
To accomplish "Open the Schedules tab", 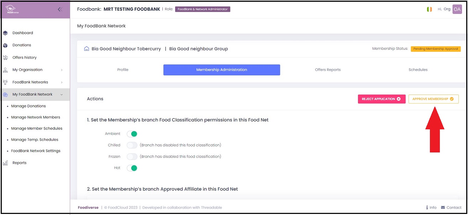I will tap(418, 70).
